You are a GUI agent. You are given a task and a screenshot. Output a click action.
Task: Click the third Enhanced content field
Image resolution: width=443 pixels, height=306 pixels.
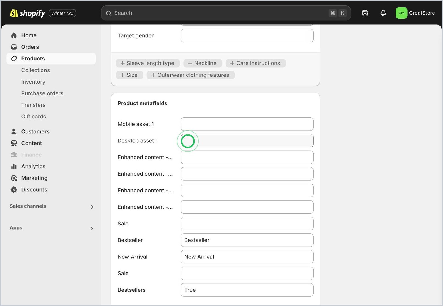pos(247,191)
